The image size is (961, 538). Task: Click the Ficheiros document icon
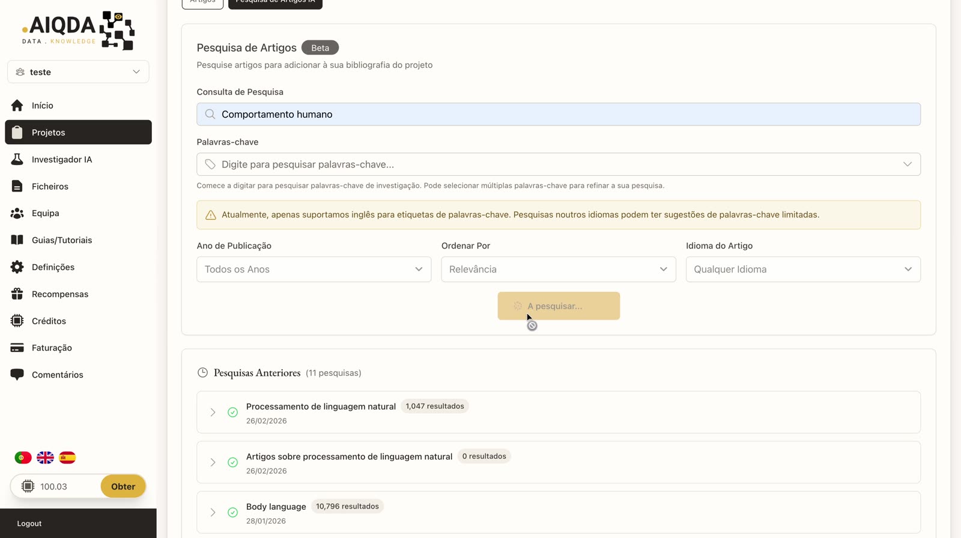[x=17, y=186]
